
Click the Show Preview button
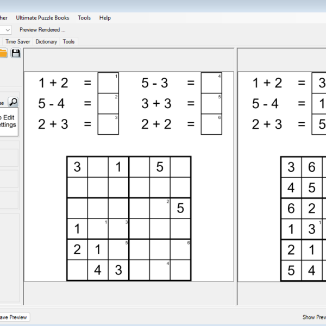point(314,317)
